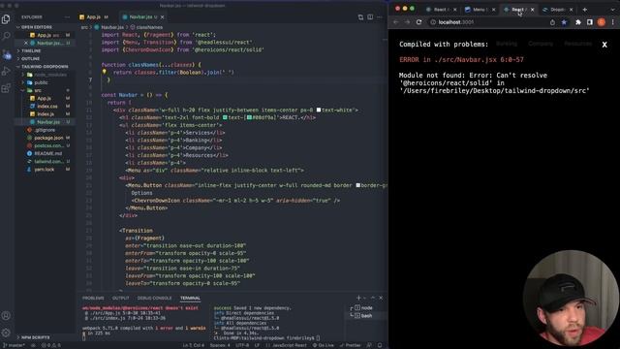Switch to the first React browser tab

click(441, 10)
